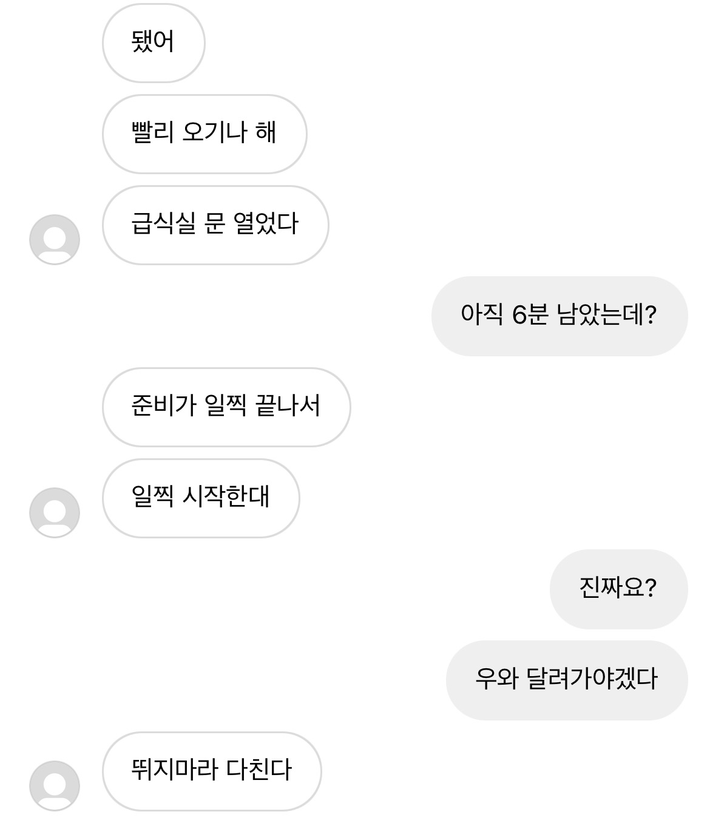Click the "일찍 시작한대" message bubble
The height and width of the screenshot is (820, 710).
[x=201, y=498]
